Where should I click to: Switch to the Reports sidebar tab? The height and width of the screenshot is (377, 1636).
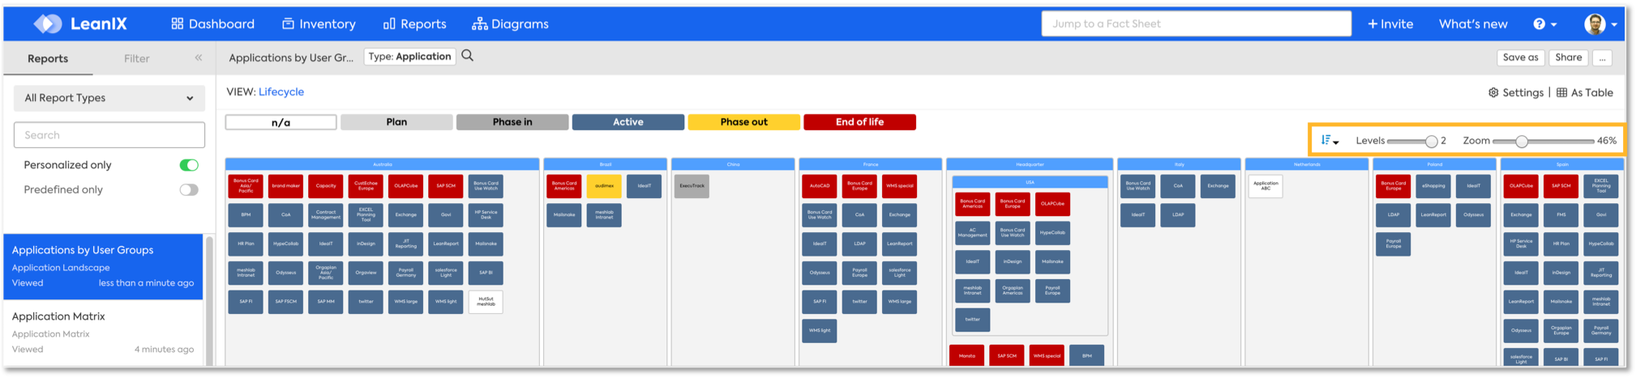point(48,58)
